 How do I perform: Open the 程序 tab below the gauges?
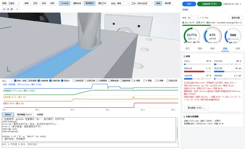pyautogui.click(x=200, y=49)
